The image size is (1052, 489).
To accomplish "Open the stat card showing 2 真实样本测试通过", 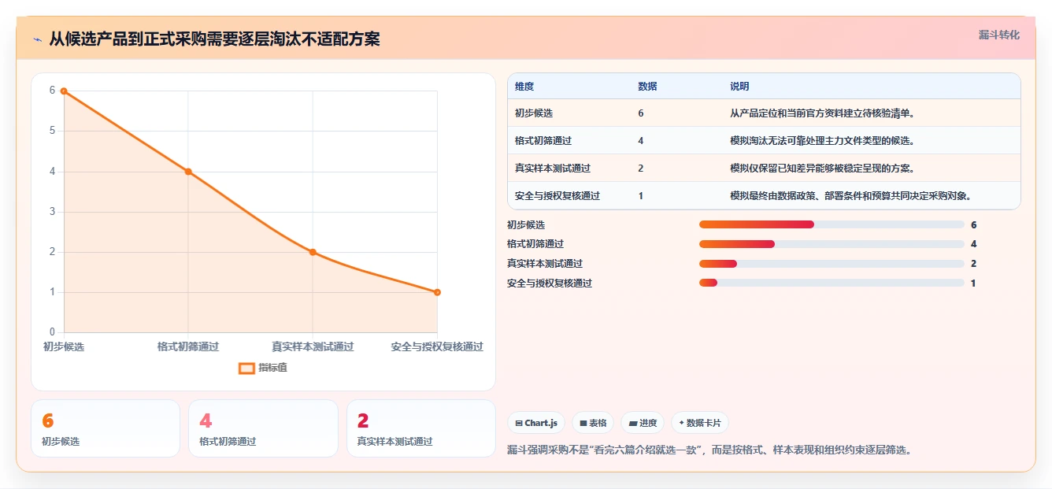I will pos(421,428).
